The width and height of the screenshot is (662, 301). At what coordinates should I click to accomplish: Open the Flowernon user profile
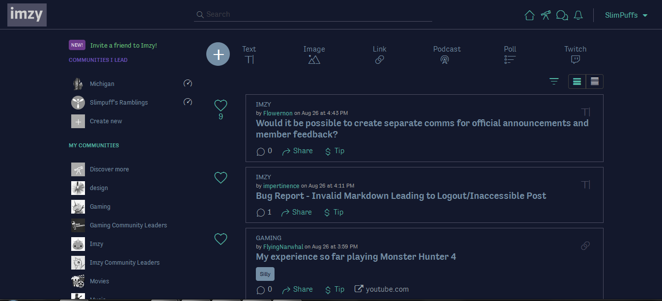pyautogui.click(x=278, y=113)
